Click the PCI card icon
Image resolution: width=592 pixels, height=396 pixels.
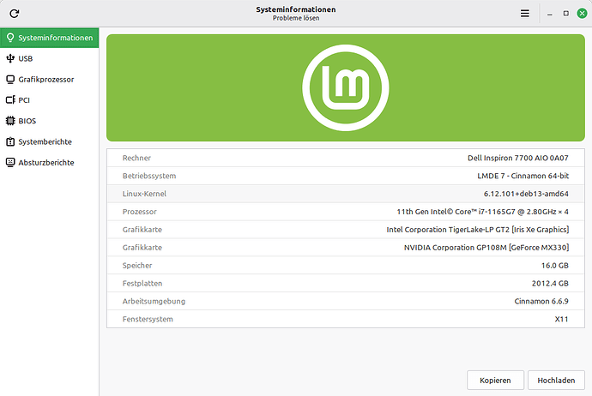point(10,100)
